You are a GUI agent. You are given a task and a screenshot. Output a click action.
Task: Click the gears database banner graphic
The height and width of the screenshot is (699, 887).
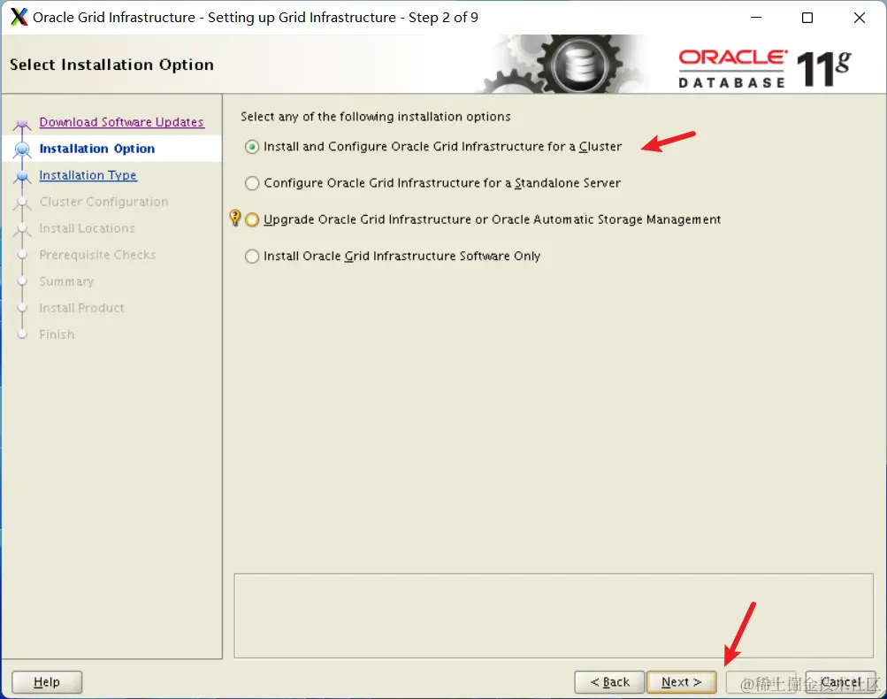[566, 64]
